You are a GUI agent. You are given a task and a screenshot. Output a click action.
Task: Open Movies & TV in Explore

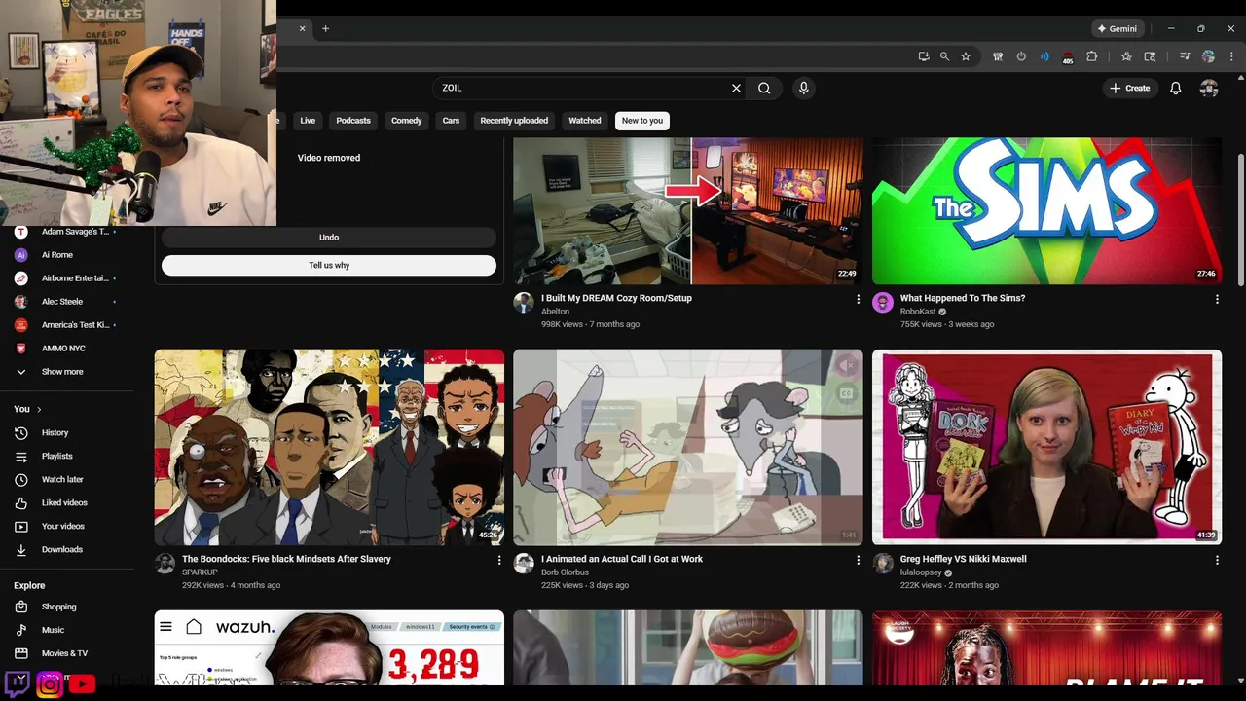[66, 653]
